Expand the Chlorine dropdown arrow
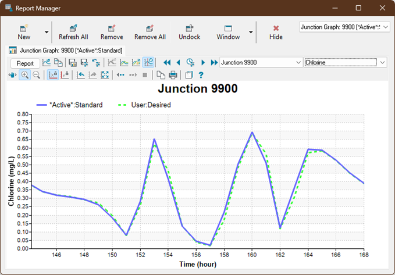Image resolution: width=395 pixels, height=275 pixels. 383,62
